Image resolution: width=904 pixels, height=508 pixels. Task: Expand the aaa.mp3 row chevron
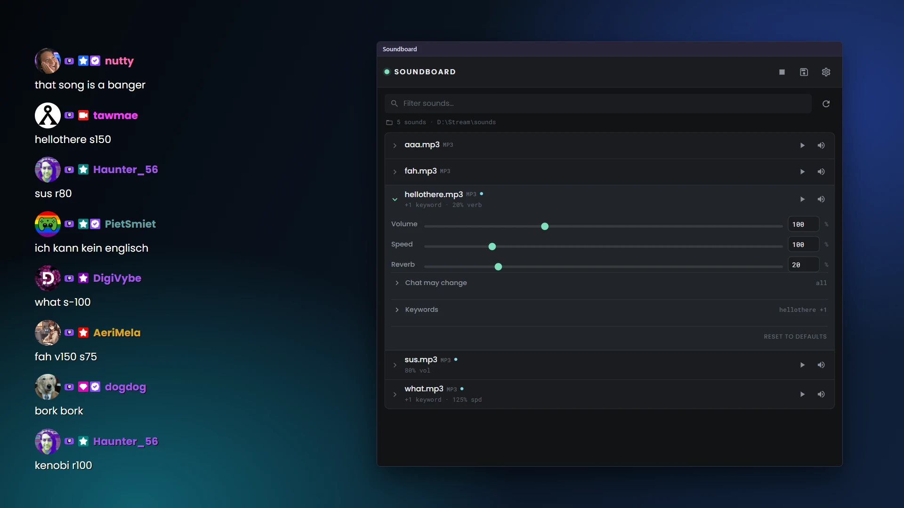pos(395,145)
